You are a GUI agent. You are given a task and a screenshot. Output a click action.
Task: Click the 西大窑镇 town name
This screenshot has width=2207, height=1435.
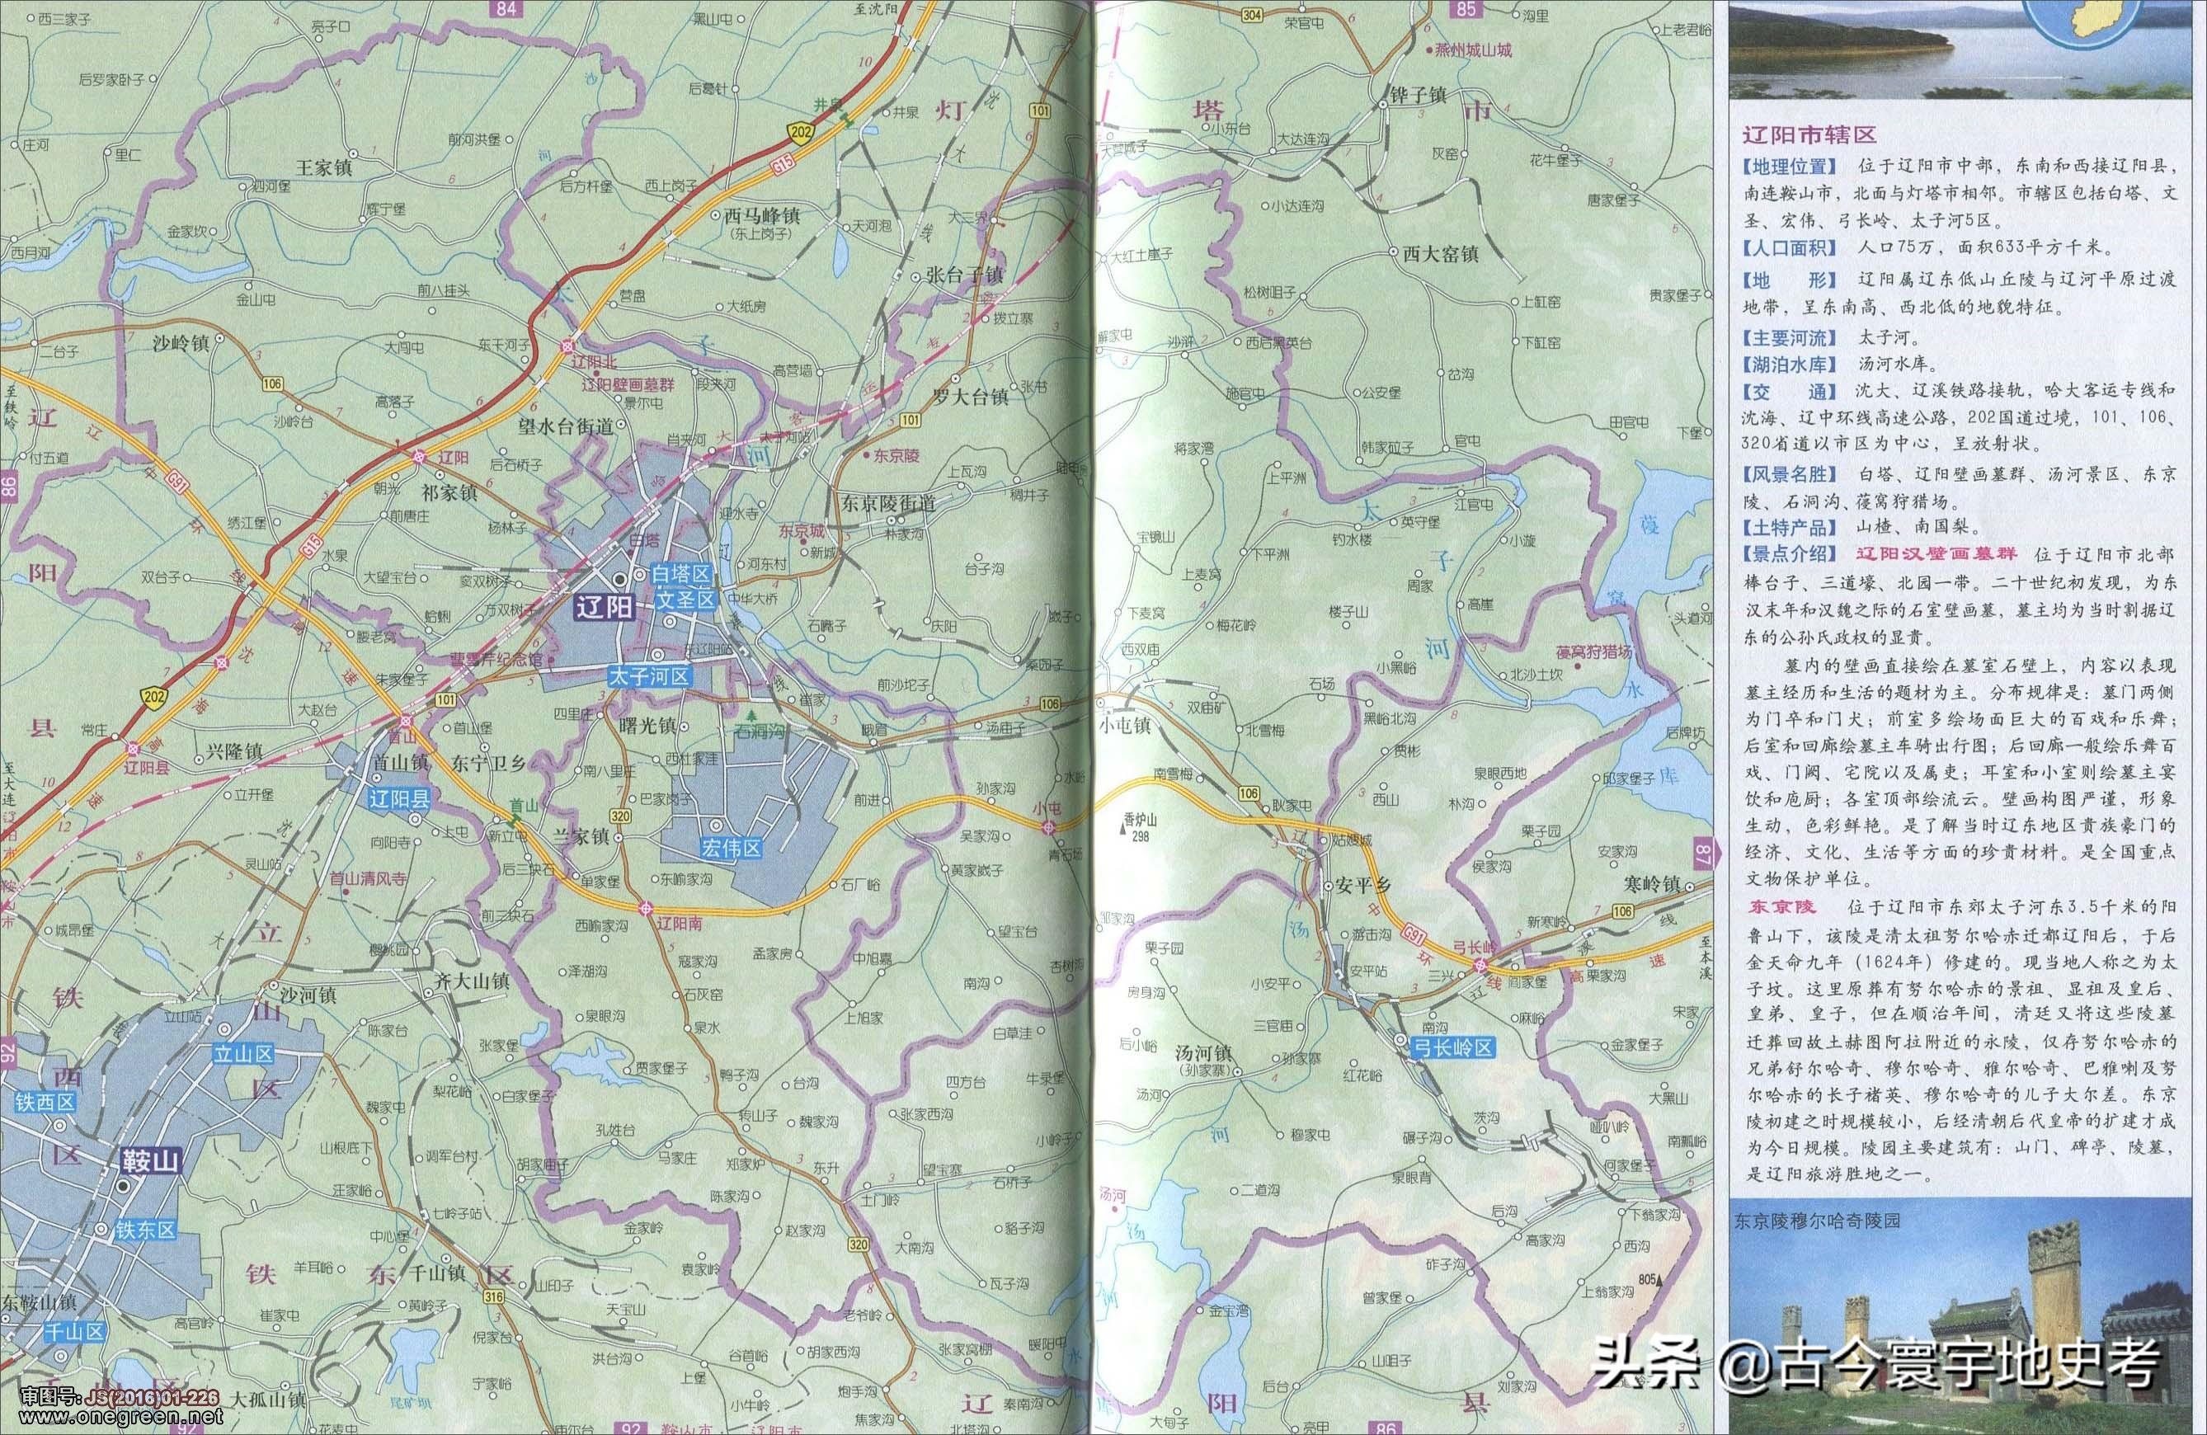(x=1441, y=253)
